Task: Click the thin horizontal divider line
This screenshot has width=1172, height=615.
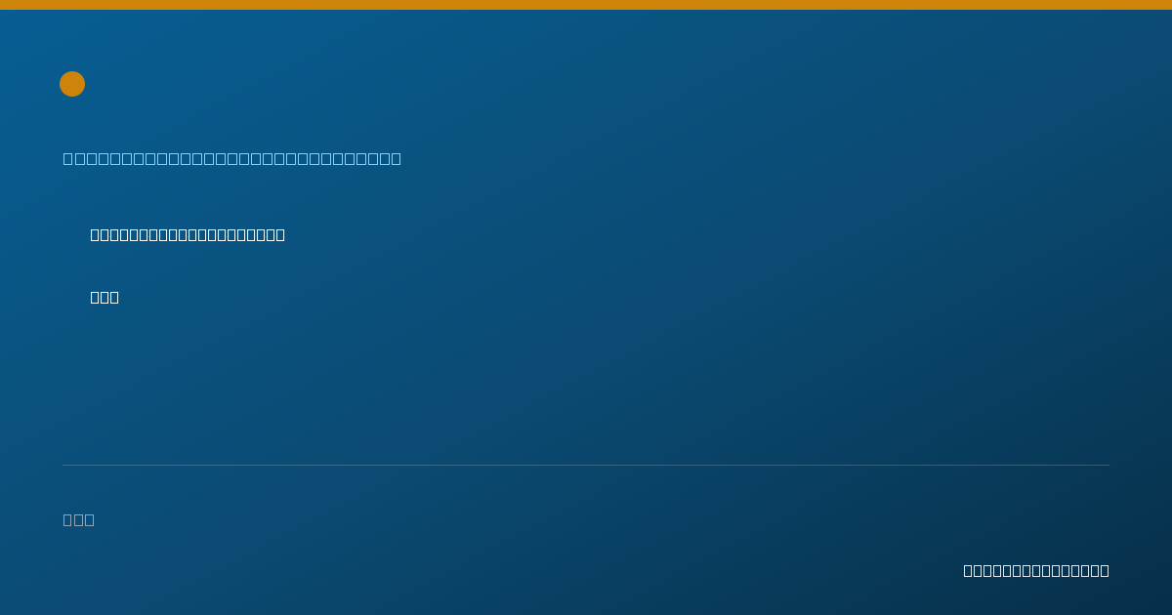Action: pyautogui.click(x=586, y=465)
